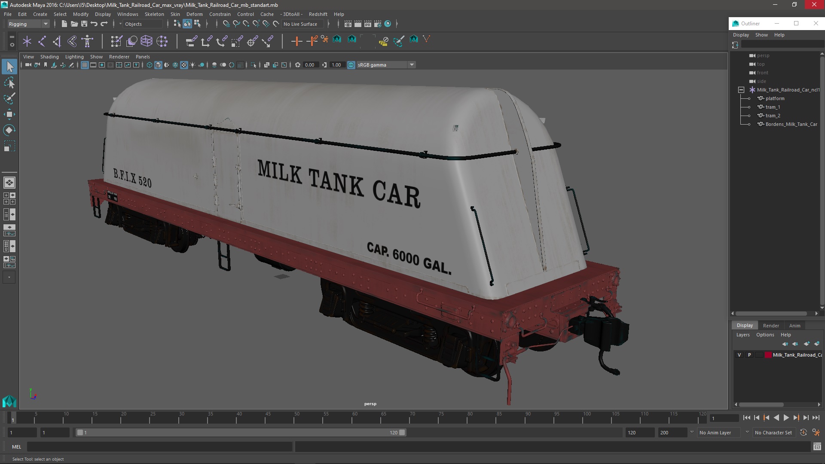Viewport: 825px width, 464px height.
Task: Activate the Rotate tool in toolbox
Action: tap(9, 130)
